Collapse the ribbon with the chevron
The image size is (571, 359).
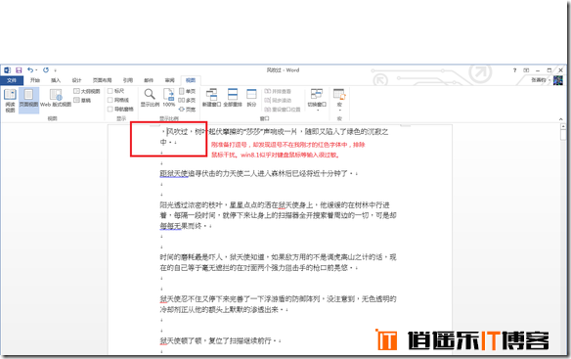[x=561, y=119]
